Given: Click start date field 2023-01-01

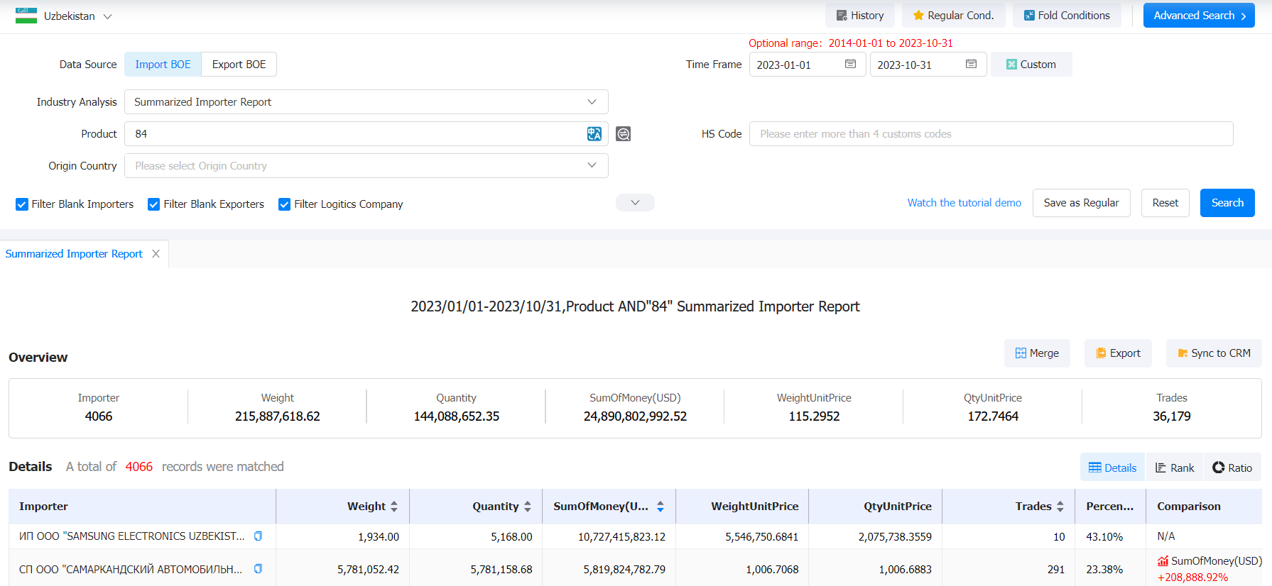Looking at the screenshot, I should click(808, 65).
